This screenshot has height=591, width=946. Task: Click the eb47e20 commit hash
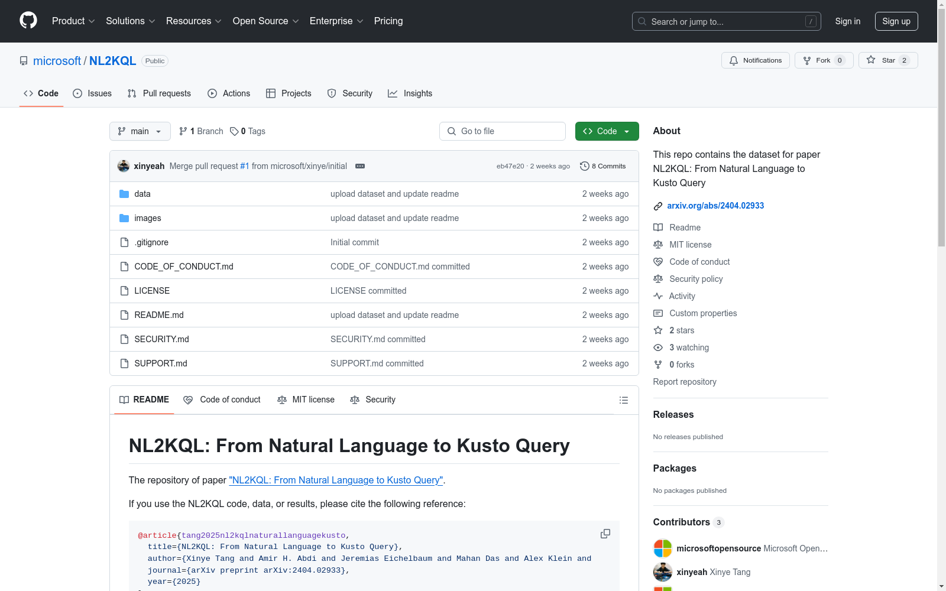click(510, 166)
